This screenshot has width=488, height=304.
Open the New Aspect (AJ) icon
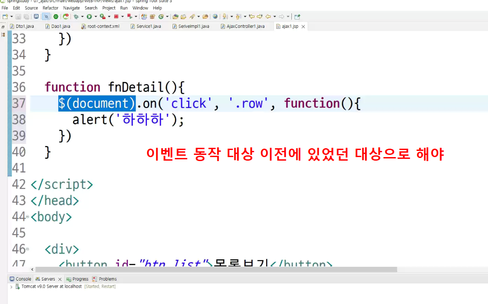click(x=144, y=16)
